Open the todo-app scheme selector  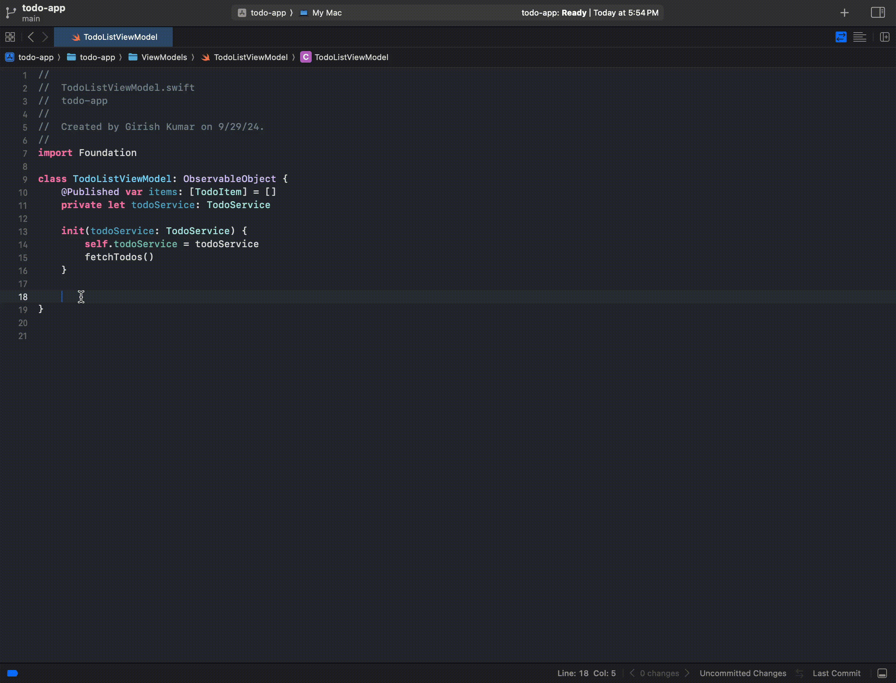pos(268,13)
